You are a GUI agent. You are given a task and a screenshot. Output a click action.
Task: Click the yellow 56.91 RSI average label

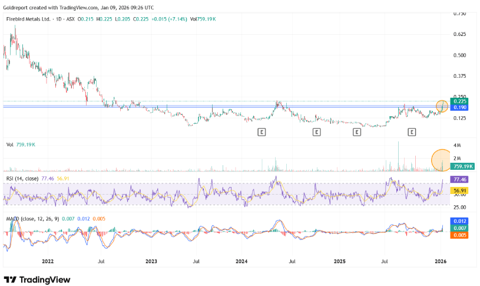click(x=458, y=190)
